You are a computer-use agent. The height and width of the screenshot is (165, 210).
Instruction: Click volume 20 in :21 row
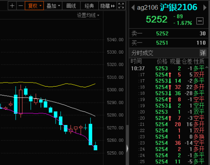[178, 125]
